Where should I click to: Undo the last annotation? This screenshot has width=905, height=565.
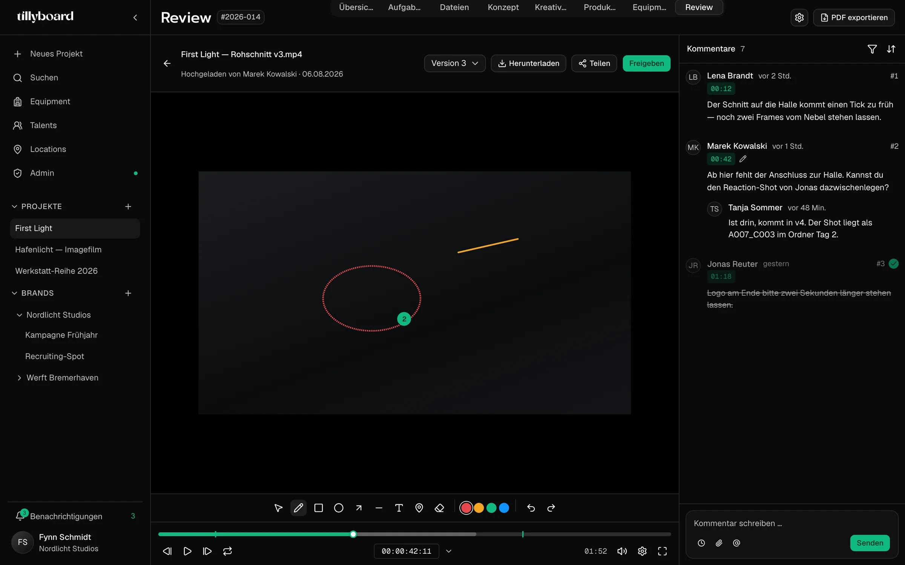pyautogui.click(x=531, y=508)
